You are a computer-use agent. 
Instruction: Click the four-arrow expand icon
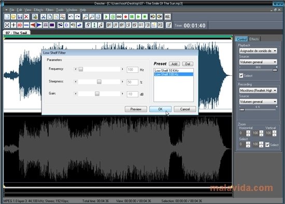(x=7, y=25)
